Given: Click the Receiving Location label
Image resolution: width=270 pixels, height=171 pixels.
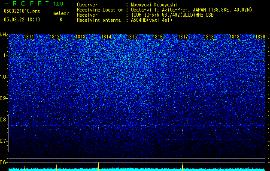Looking at the screenshot, I should (100, 10).
